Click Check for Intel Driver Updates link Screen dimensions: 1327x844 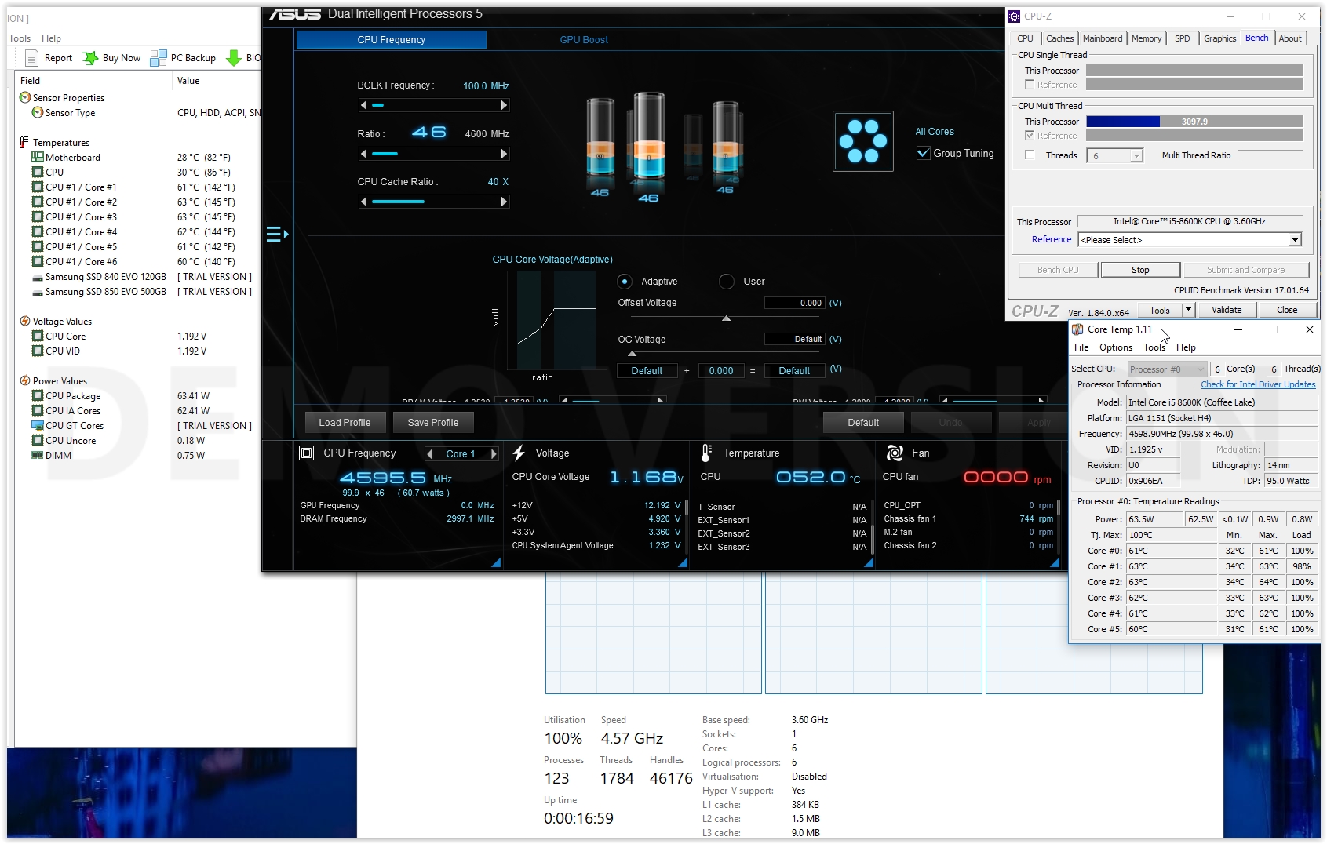pos(1257,384)
